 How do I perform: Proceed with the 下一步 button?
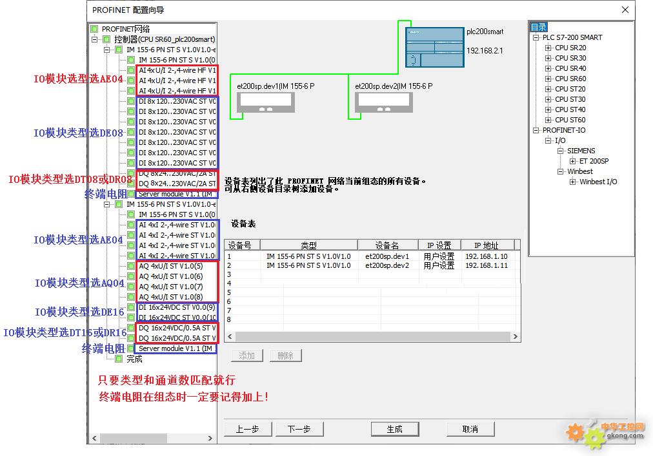[x=299, y=429]
